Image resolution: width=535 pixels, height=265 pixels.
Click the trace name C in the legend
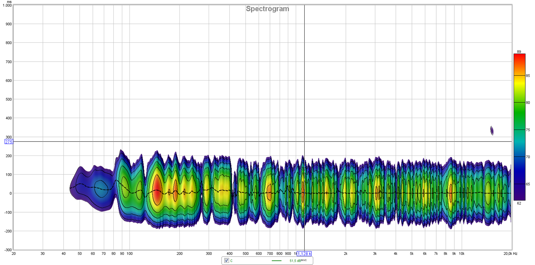pos(232,261)
